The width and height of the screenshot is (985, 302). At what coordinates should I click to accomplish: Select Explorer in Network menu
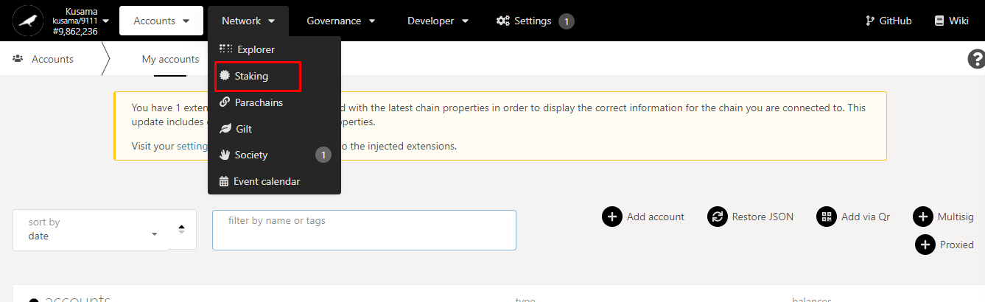[x=274, y=49]
